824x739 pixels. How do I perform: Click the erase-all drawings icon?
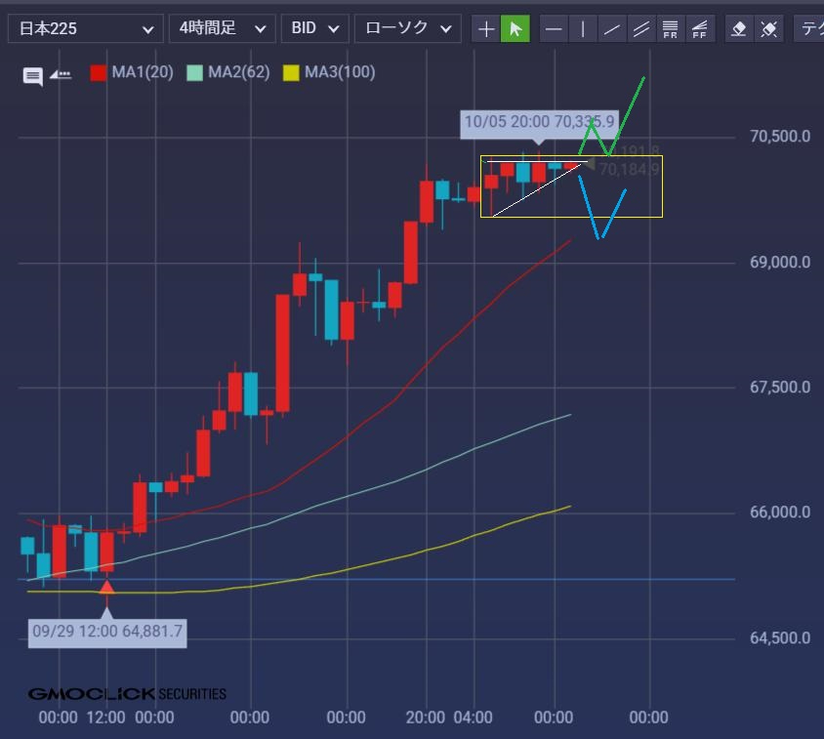[x=768, y=28]
